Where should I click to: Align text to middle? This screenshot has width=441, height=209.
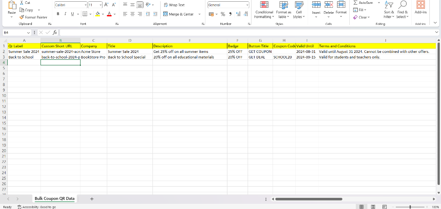(133, 4)
